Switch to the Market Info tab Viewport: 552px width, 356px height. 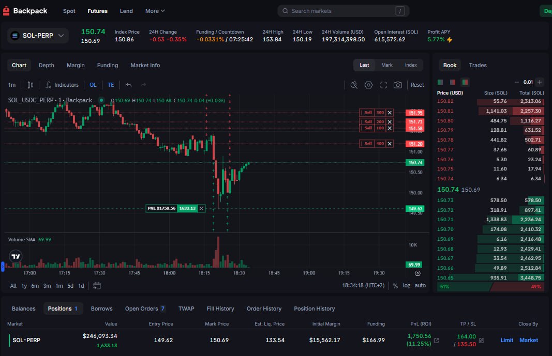[145, 65]
